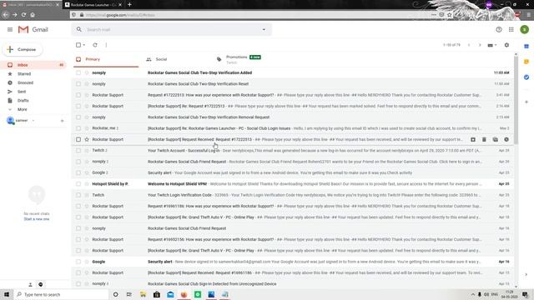
Task: Open Hangouts conversations icon at bottom
Action: click(x=41, y=284)
